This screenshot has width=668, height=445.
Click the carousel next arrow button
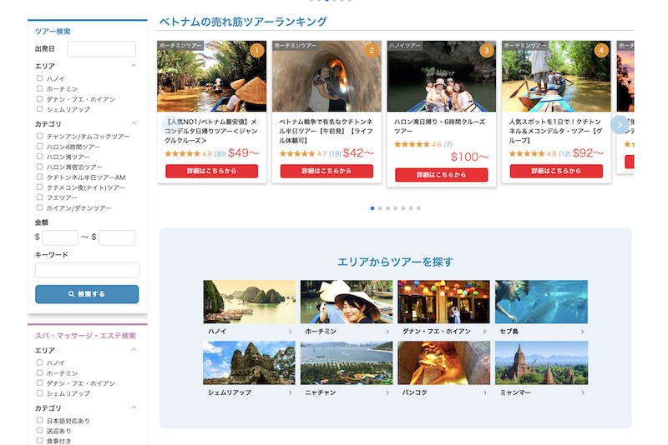619,124
